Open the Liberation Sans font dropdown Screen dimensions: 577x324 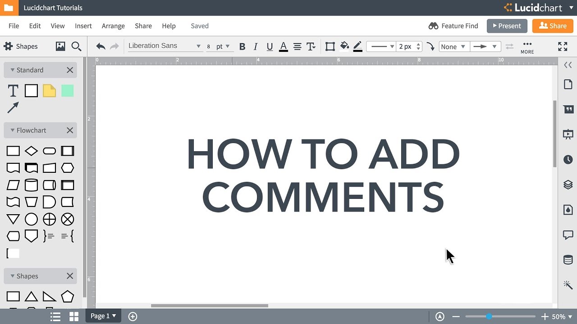(165, 46)
